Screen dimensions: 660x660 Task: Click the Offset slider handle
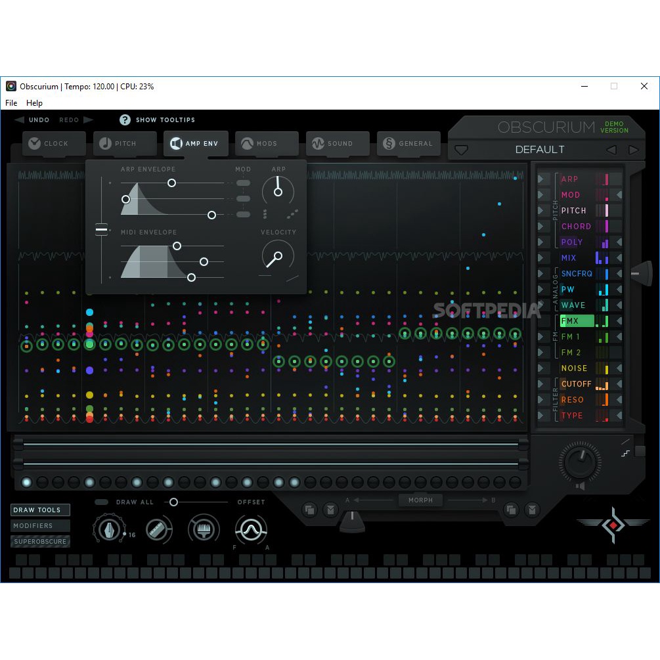point(173,502)
